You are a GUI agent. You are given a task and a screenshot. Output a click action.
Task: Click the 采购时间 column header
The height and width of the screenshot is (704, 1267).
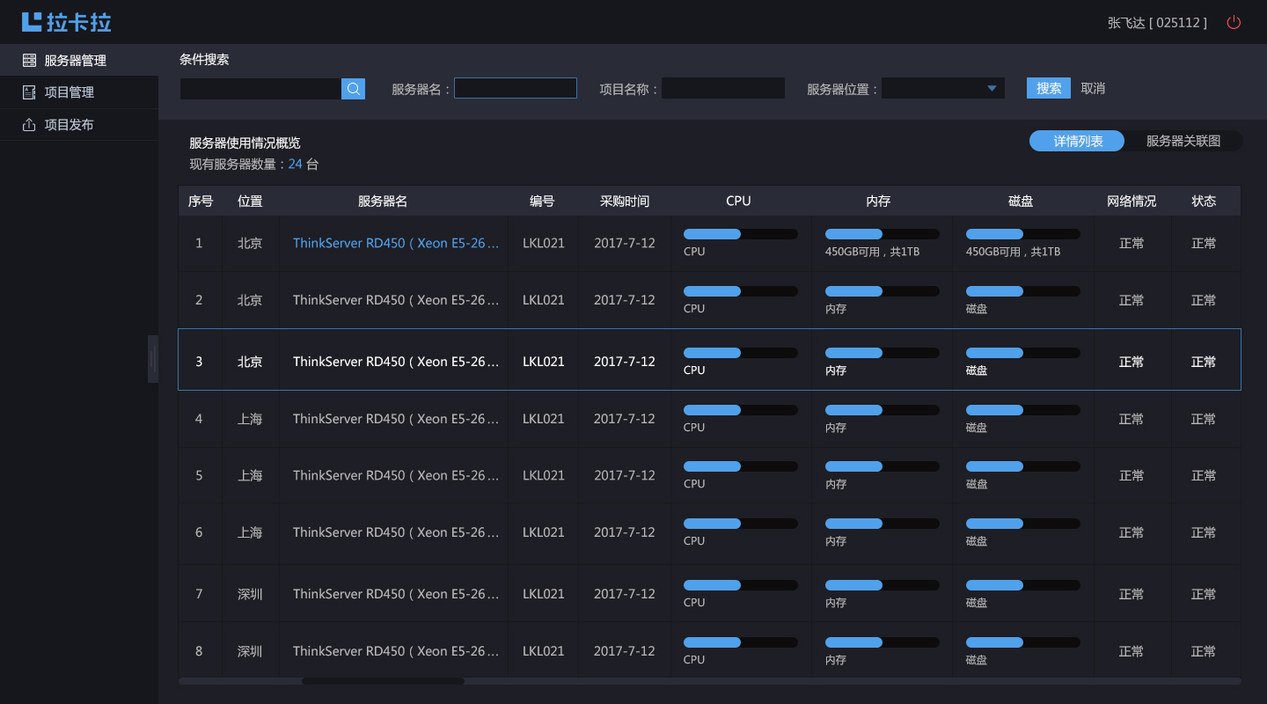coord(625,201)
